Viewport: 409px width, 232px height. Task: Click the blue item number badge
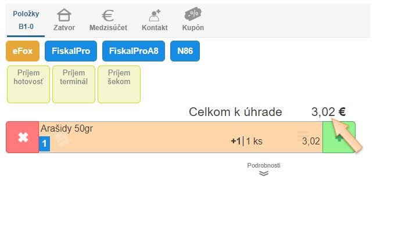tap(45, 143)
